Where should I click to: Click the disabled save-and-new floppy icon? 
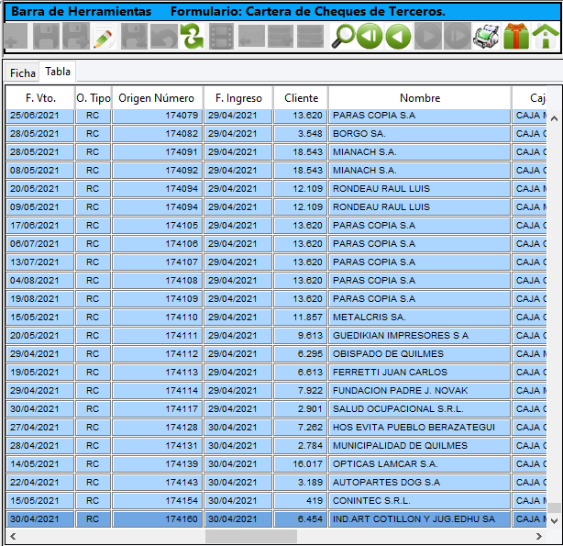pos(76,36)
